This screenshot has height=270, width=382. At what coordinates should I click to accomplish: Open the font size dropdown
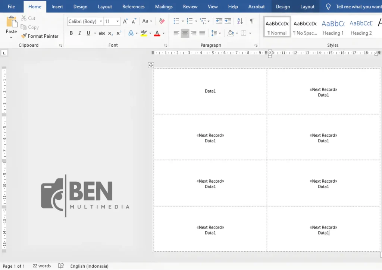click(x=117, y=21)
